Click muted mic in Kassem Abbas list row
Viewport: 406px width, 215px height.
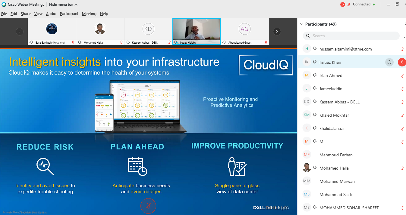[x=402, y=102]
